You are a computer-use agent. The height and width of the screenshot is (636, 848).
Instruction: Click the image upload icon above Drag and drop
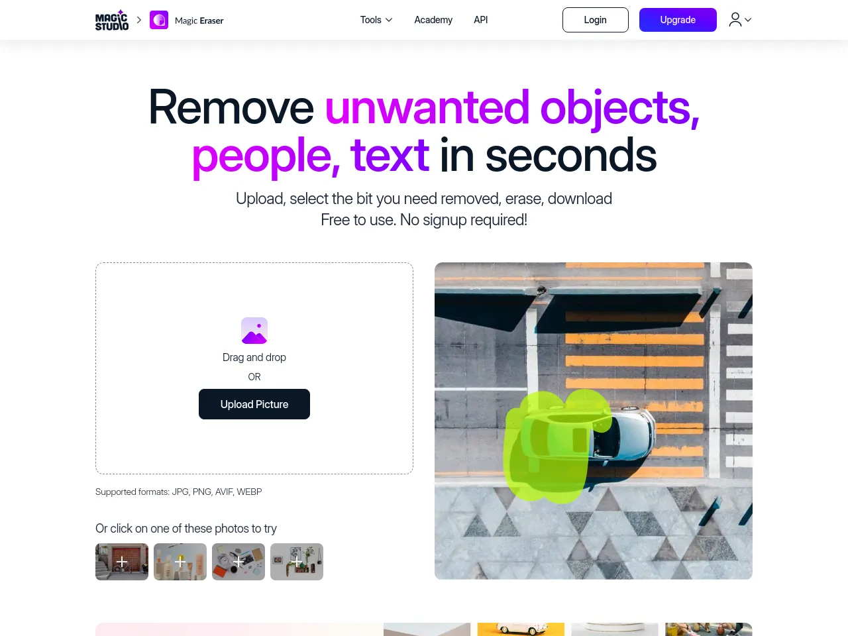254,331
